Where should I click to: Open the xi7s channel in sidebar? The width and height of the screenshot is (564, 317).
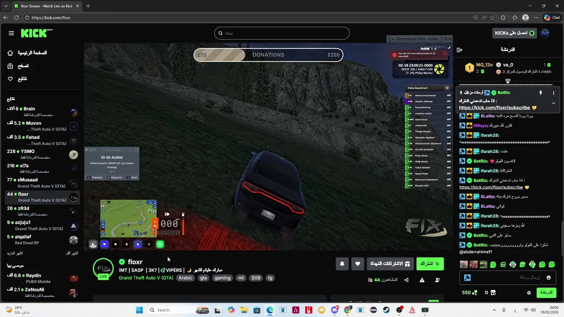(x=42, y=169)
